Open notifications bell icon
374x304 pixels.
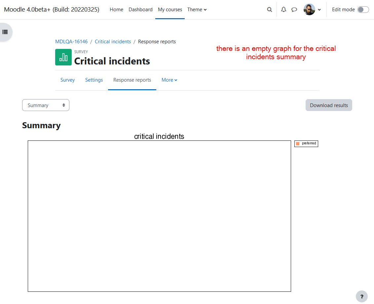pyautogui.click(x=283, y=10)
